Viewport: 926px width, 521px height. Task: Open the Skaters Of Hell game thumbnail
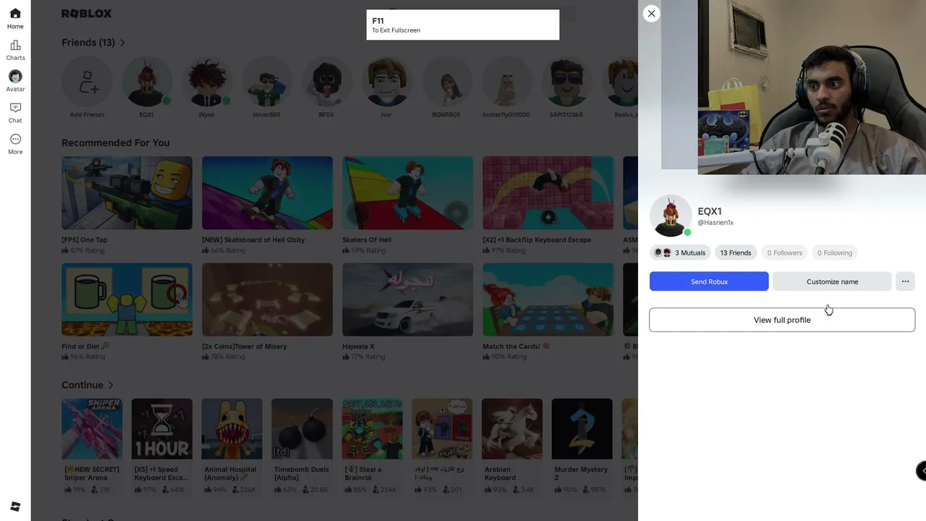pos(407,193)
